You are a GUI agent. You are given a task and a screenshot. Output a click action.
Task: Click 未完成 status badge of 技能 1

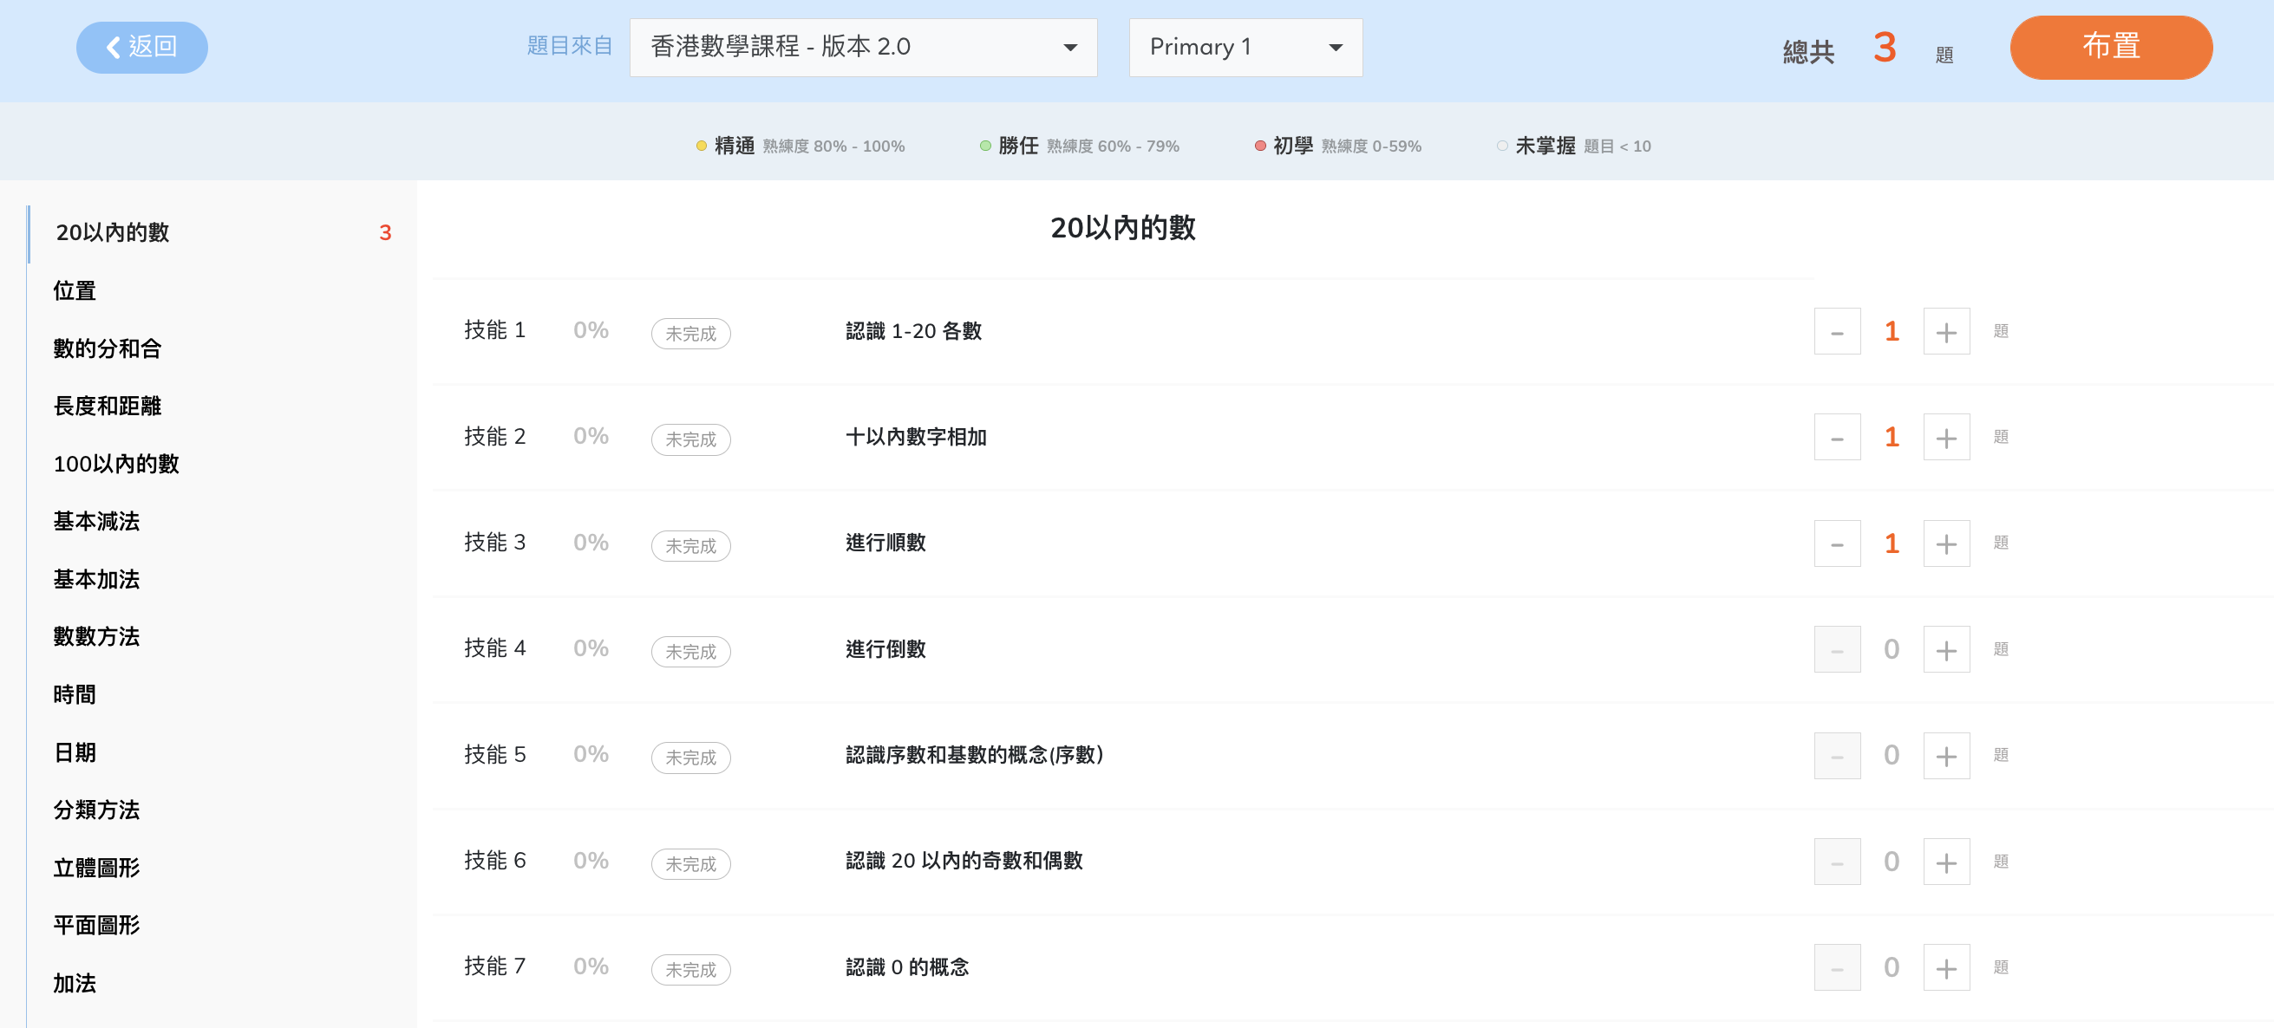tap(690, 334)
